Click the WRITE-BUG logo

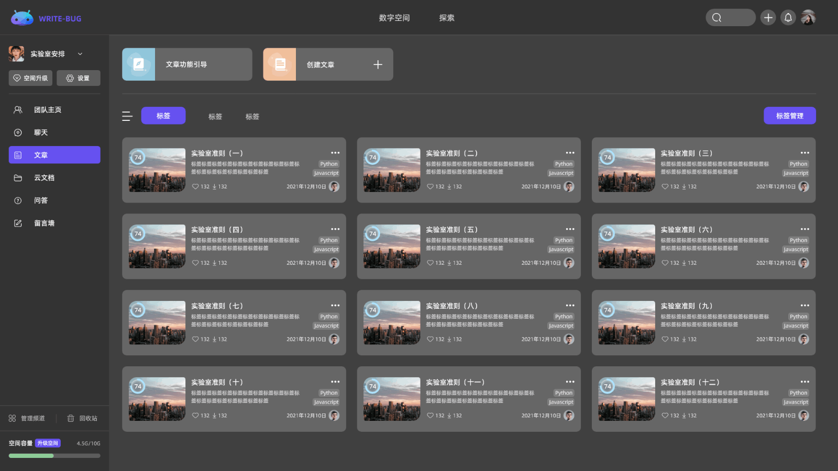tap(46, 18)
